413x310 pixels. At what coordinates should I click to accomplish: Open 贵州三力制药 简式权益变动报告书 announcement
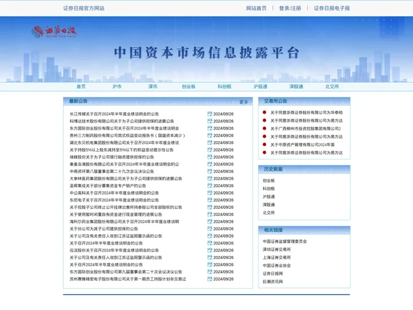coord(127,135)
